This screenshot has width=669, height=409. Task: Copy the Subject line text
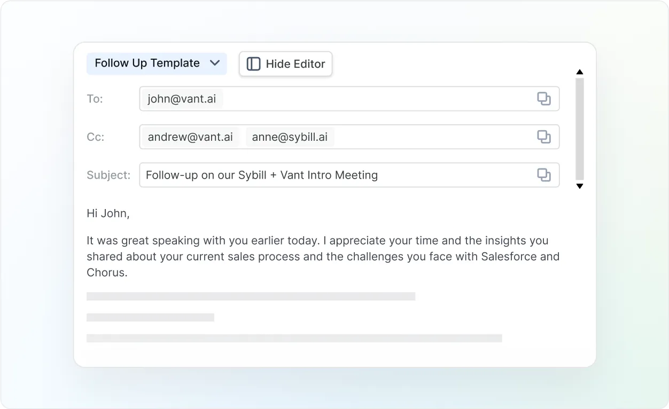pos(543,175)
